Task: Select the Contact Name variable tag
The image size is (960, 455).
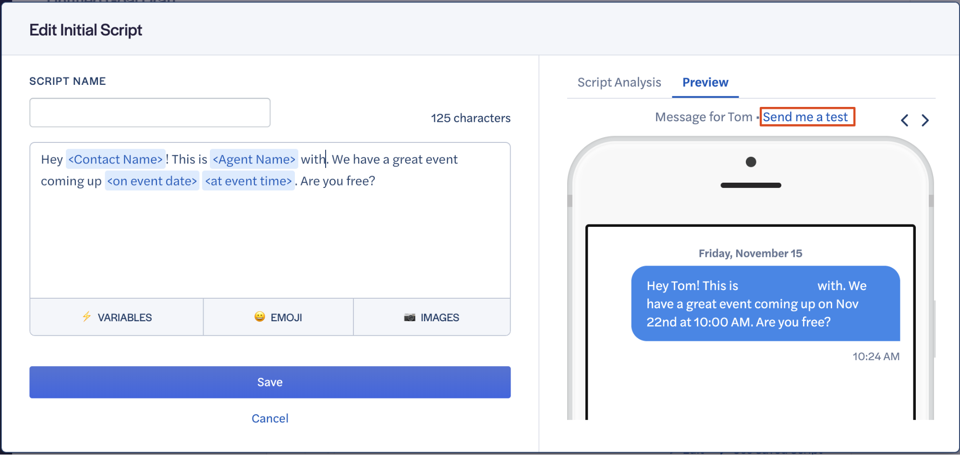Action: point(116,159)
